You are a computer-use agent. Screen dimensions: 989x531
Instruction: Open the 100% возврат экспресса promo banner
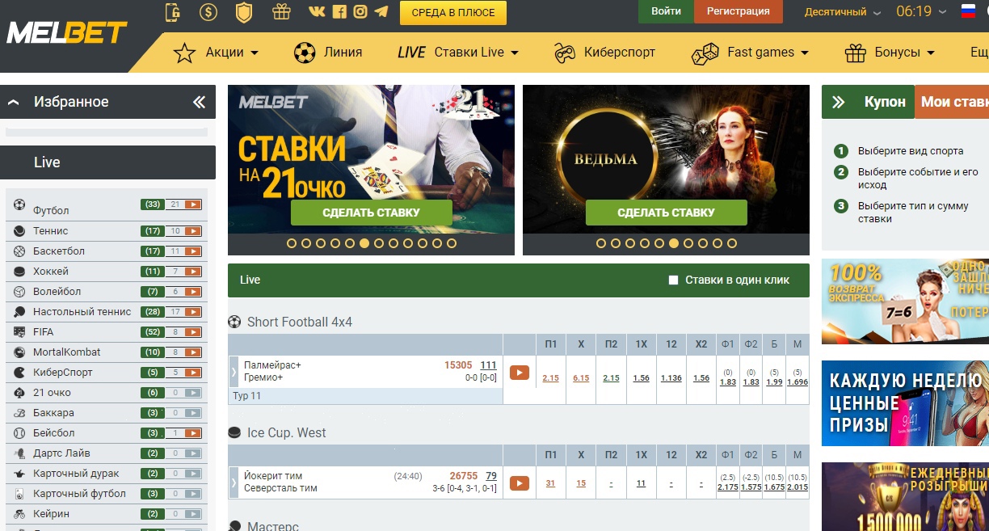(x=905, y=301)
